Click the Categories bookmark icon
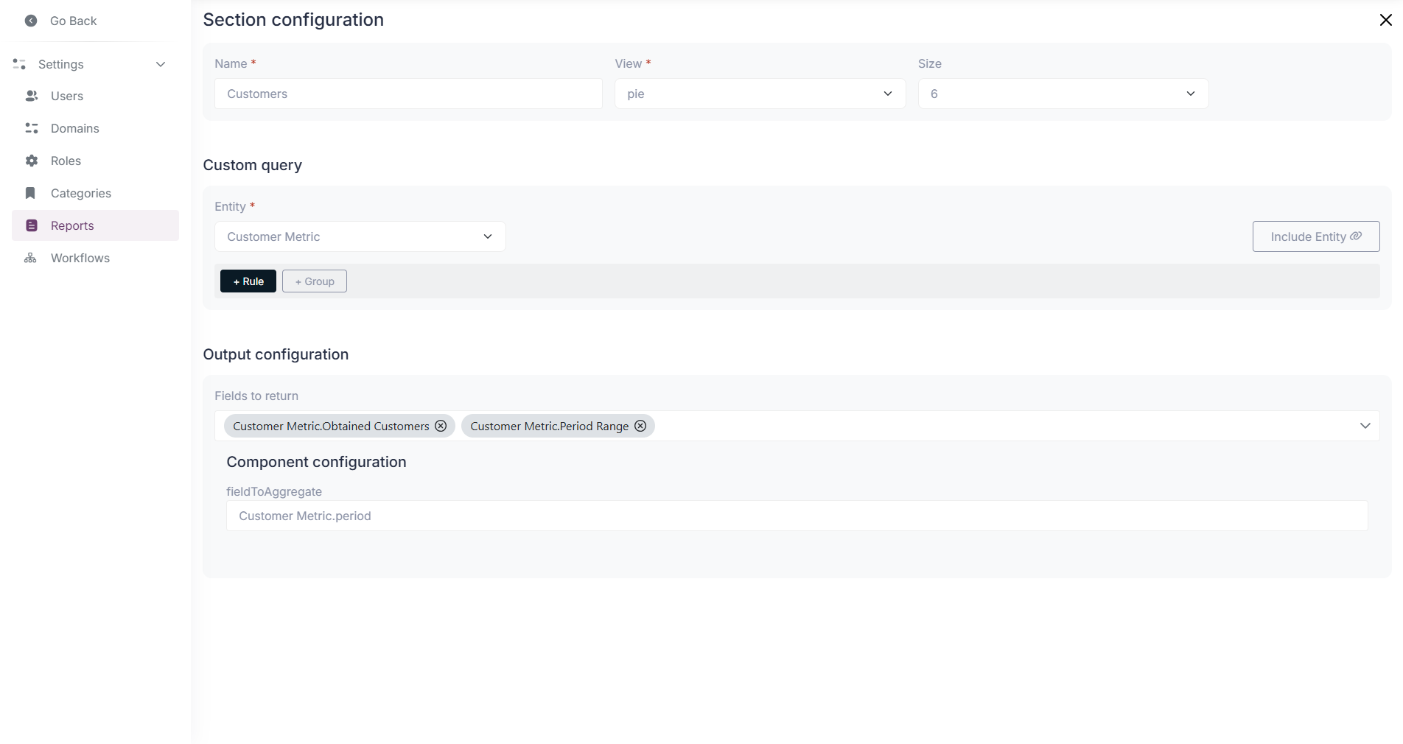The width and height of the screenshot is (1403, 744). pyautogui.click(x=30, y=193)
